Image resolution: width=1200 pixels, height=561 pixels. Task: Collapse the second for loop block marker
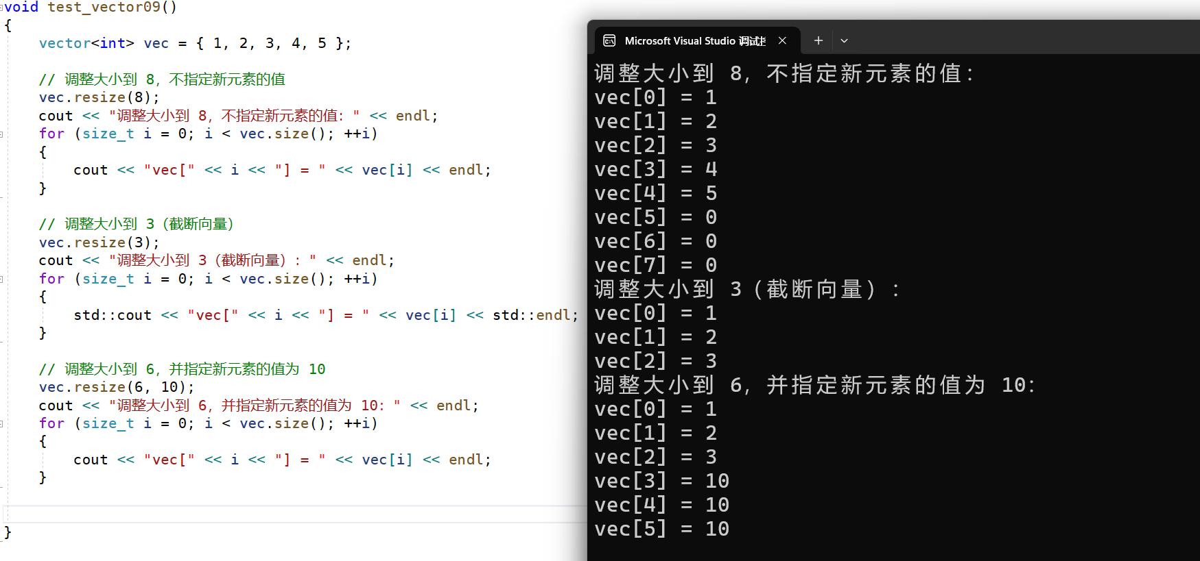point(1,279)
